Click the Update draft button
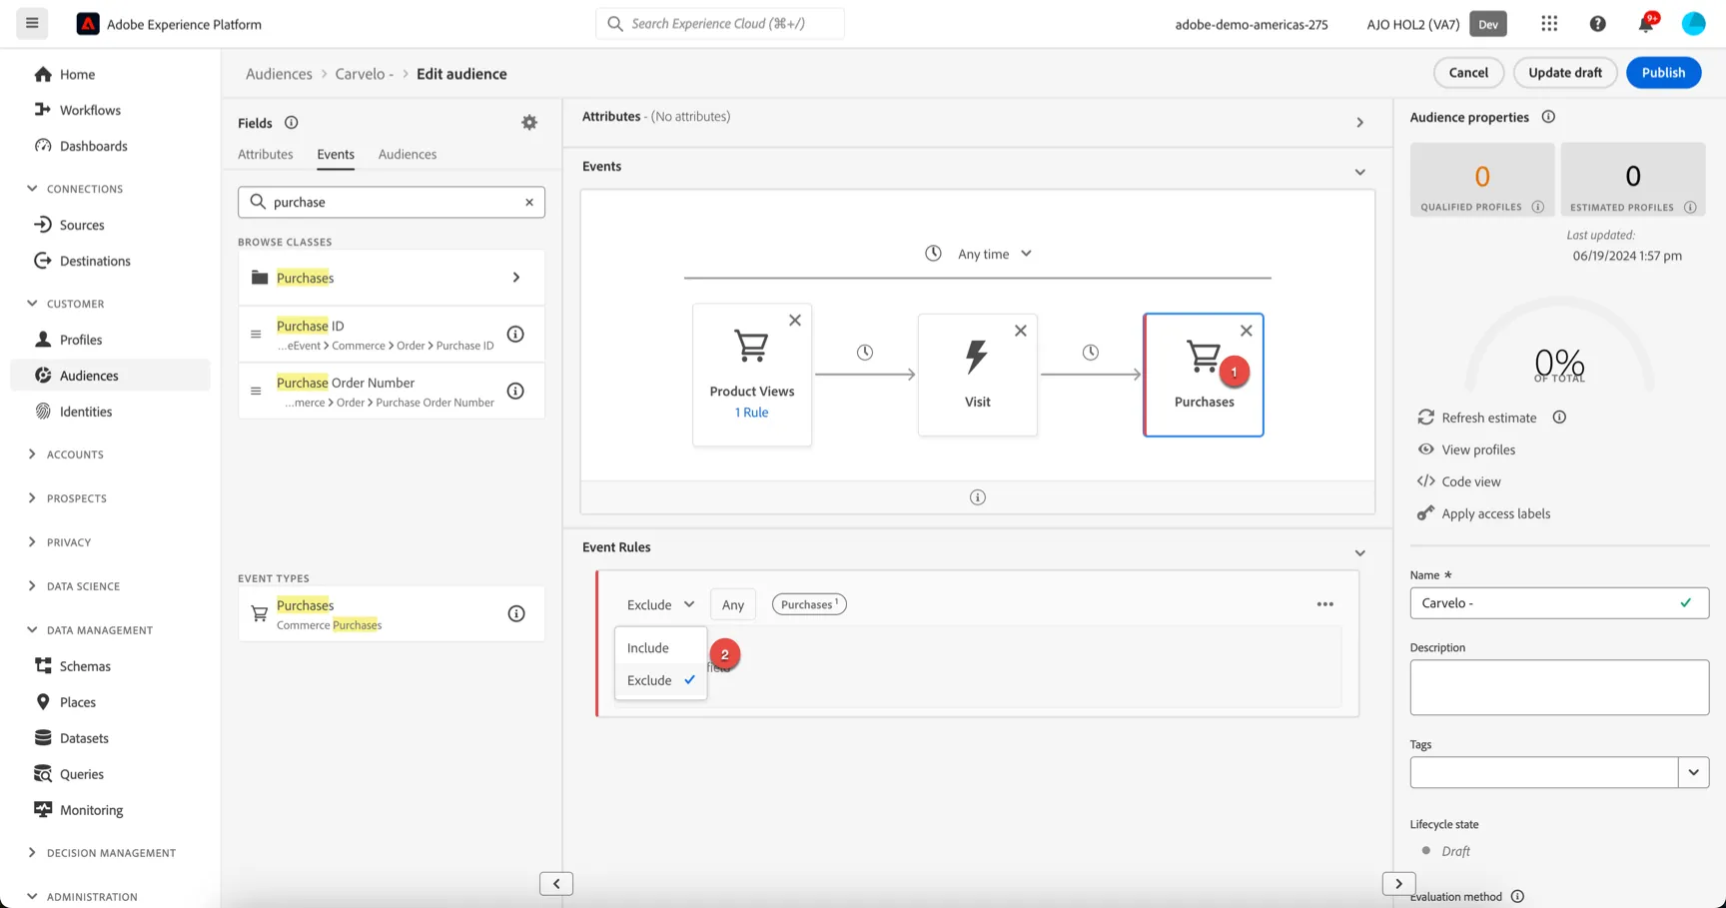 (x=1565, y=73)
